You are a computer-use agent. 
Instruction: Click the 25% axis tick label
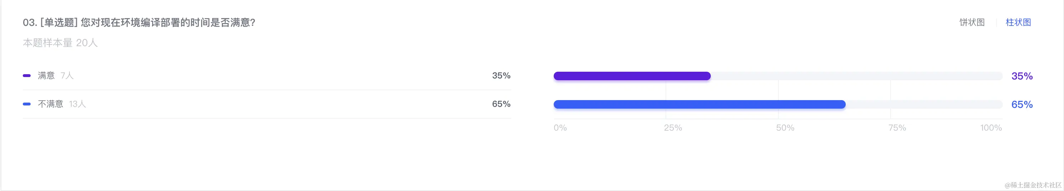[x=673, y=128]
